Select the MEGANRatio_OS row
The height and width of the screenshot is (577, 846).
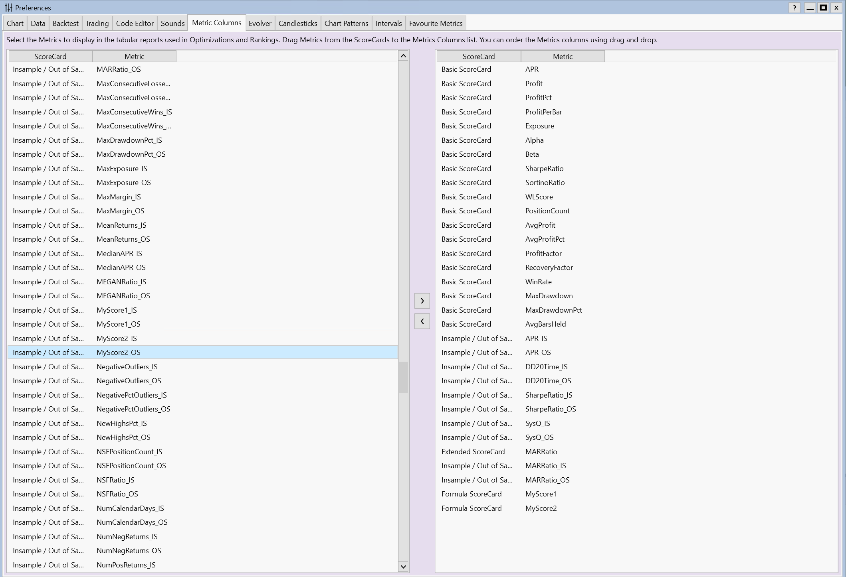click(x=123, y=296)
